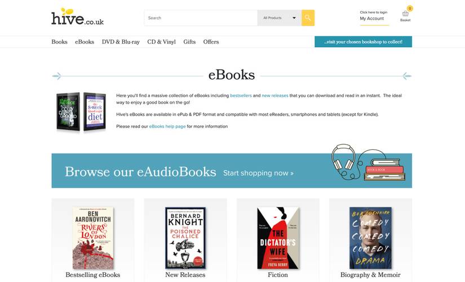Screen dimensions: 465x282
Task: Click the dropdown arrow beside All Products
Action: click(294, 18)
